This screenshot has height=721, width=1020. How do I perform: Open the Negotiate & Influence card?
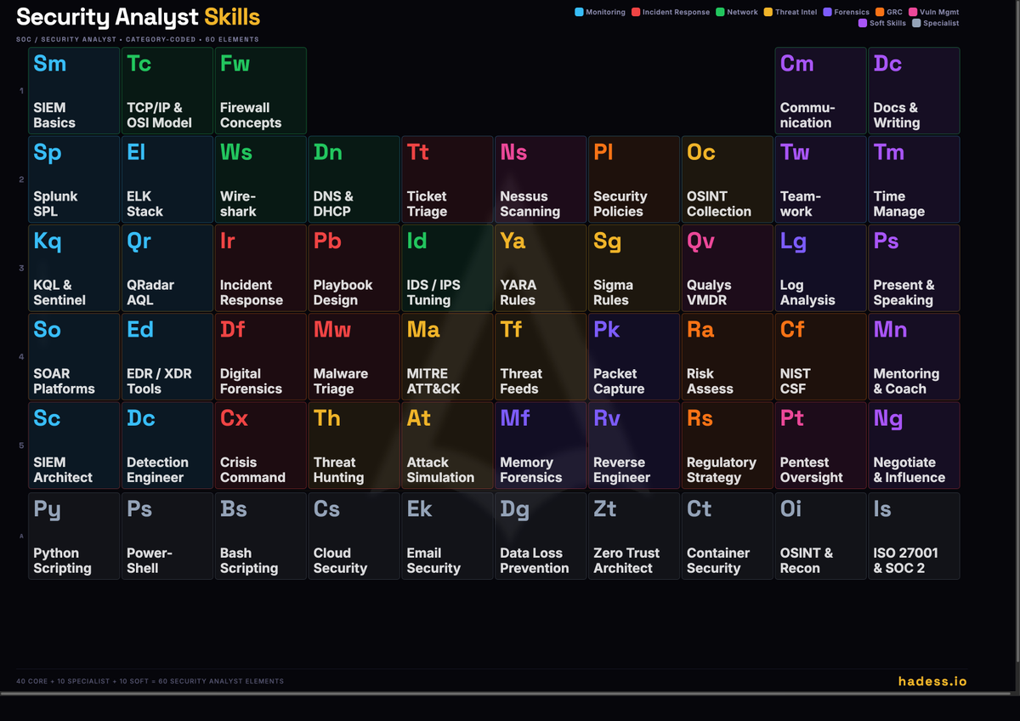tap(915, 445)
